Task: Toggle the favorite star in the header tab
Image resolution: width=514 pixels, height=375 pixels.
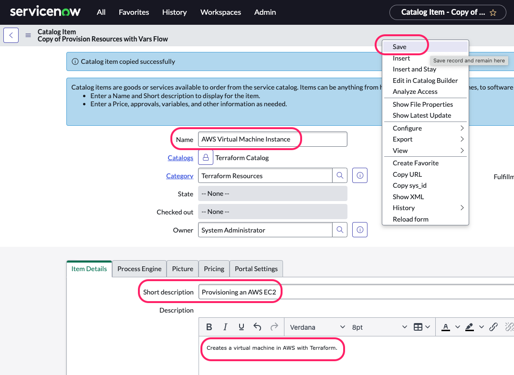Action: pos(493,12)
